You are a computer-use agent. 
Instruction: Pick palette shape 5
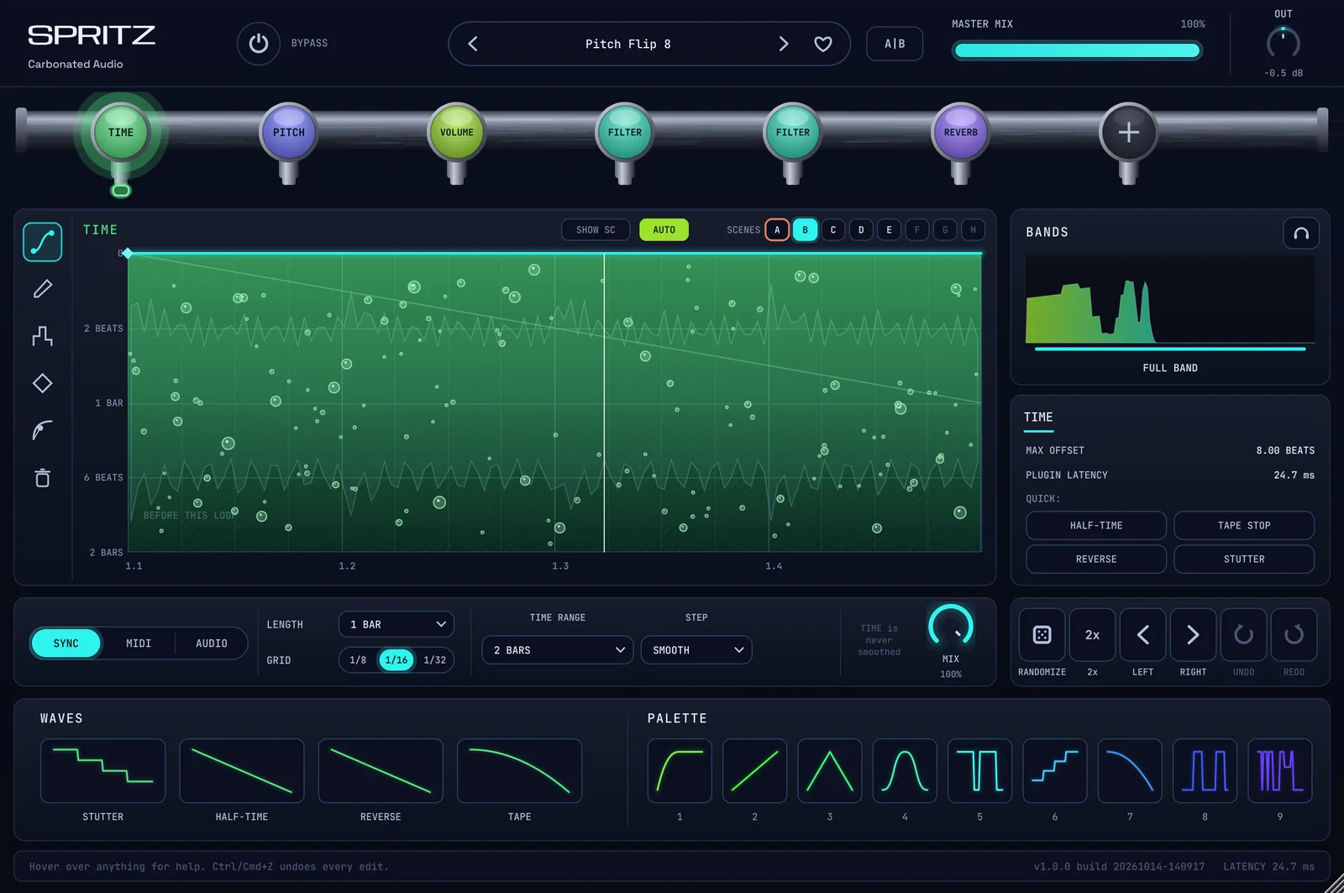point(979,770)
